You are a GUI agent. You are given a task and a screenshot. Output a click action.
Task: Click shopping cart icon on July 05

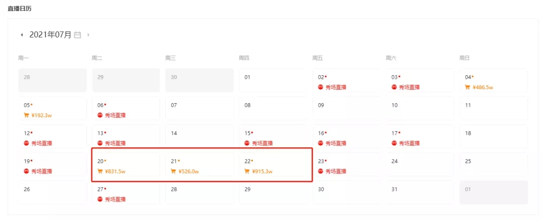[x=27, y=115]
